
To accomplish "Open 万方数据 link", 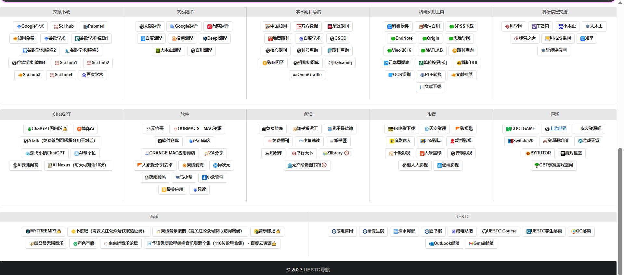I will (x=307, y=26).
